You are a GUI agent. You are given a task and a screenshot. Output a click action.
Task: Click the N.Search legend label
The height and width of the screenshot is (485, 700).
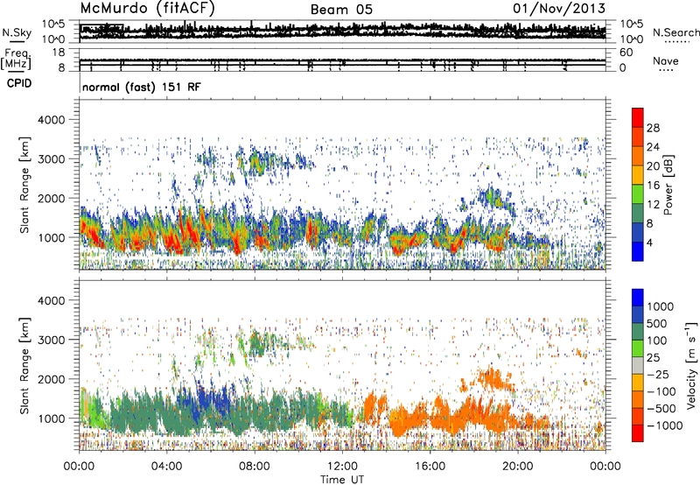[x=675, y=32]
